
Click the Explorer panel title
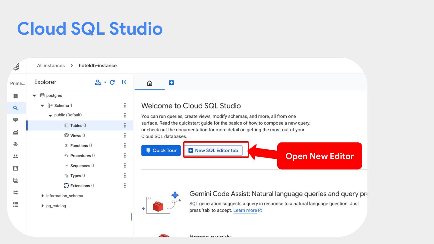point(46,82)
